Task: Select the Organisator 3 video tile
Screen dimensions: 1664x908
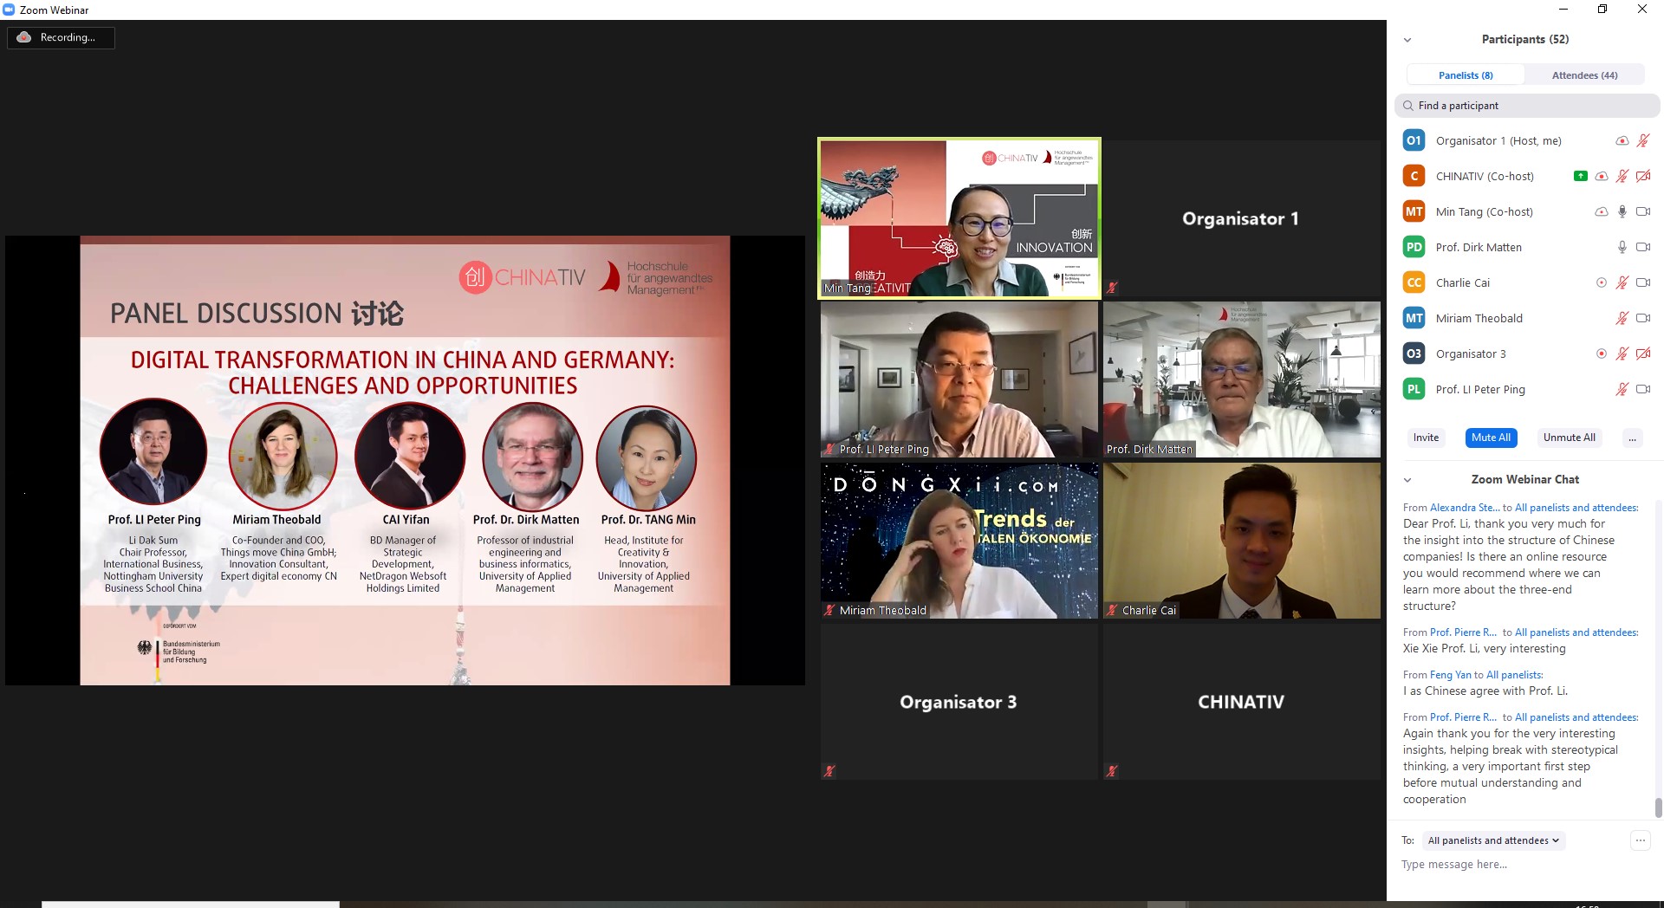Action: 959,702
